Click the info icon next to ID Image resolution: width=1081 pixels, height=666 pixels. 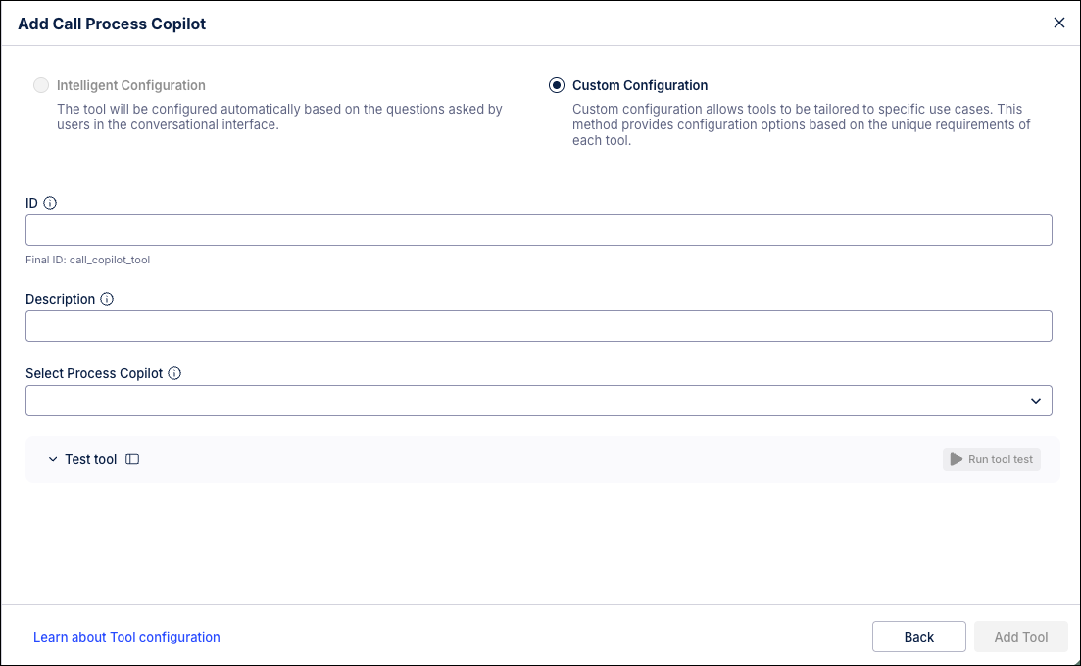[x=50, y=203]
